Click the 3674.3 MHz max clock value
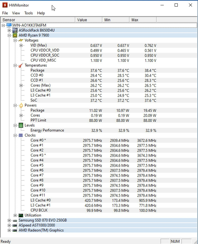 [147, 156]
